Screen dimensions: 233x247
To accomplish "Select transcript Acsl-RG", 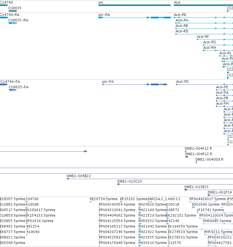I will pos(209,42).
